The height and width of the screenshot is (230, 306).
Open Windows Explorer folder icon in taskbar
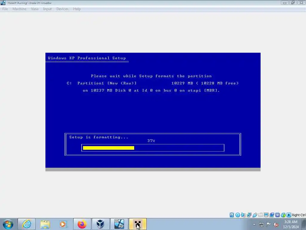(45, 224)
